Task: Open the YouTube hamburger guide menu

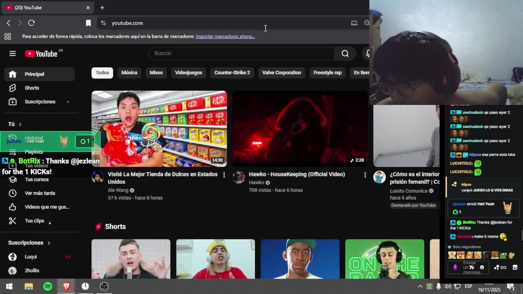Action: click(13, 53)
